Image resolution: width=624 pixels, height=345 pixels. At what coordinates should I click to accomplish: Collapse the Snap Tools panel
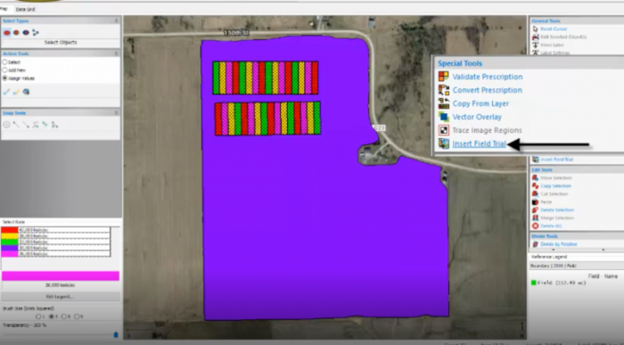pyautogui.click(x=116, y=113)
